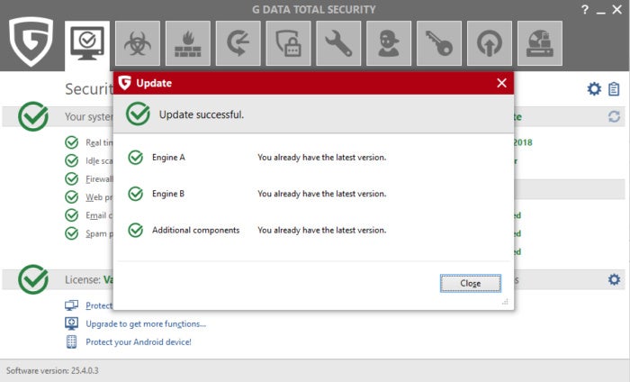
Task: Open license settings gear icon
Action: (x=614, y=279)
